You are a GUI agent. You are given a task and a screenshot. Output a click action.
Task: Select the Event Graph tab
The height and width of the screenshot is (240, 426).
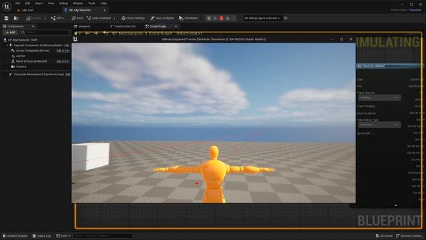[158, 27]
